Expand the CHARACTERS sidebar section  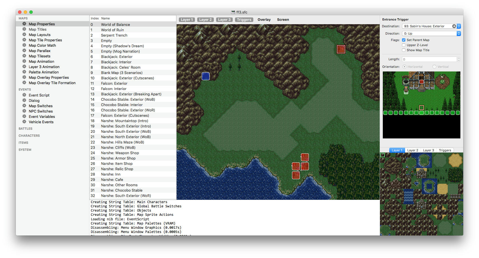click(x=29, y=136)
